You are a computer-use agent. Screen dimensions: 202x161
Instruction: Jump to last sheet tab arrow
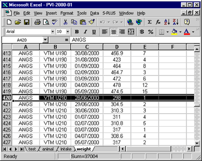click(x=22, y=149)
